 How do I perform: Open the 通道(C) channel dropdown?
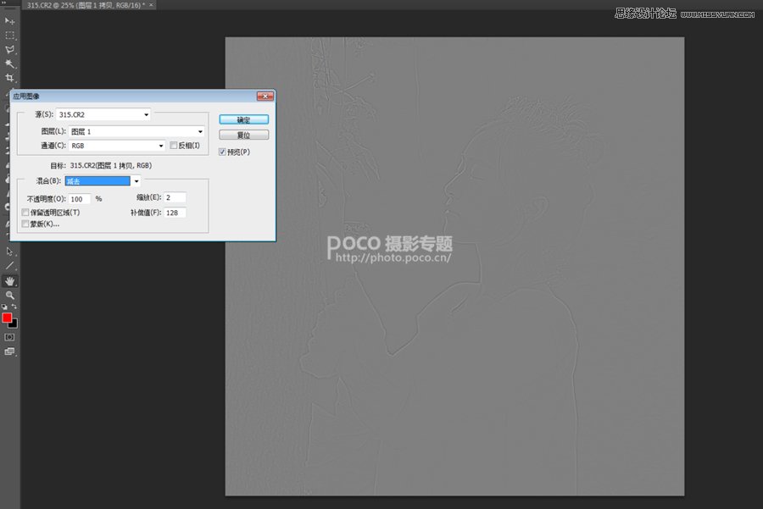pos(117,146)
